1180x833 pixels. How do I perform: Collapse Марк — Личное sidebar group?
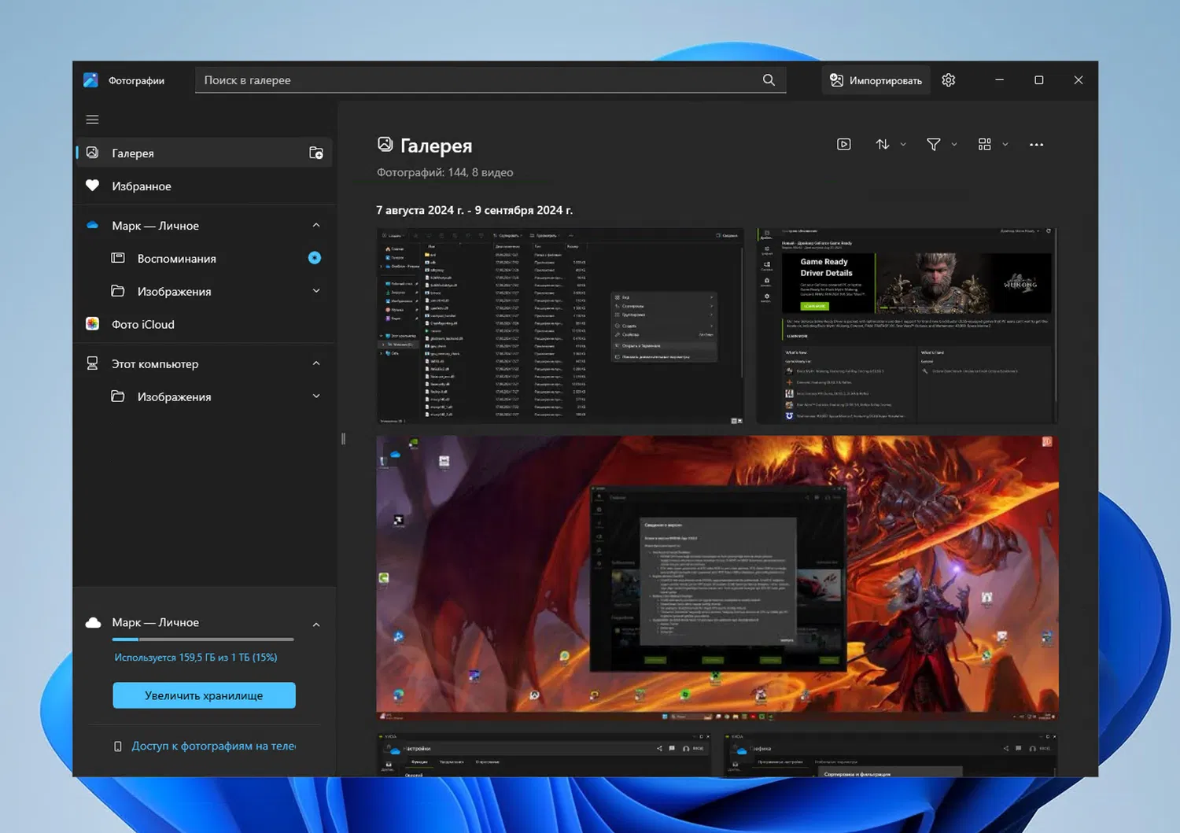point(316,225)
